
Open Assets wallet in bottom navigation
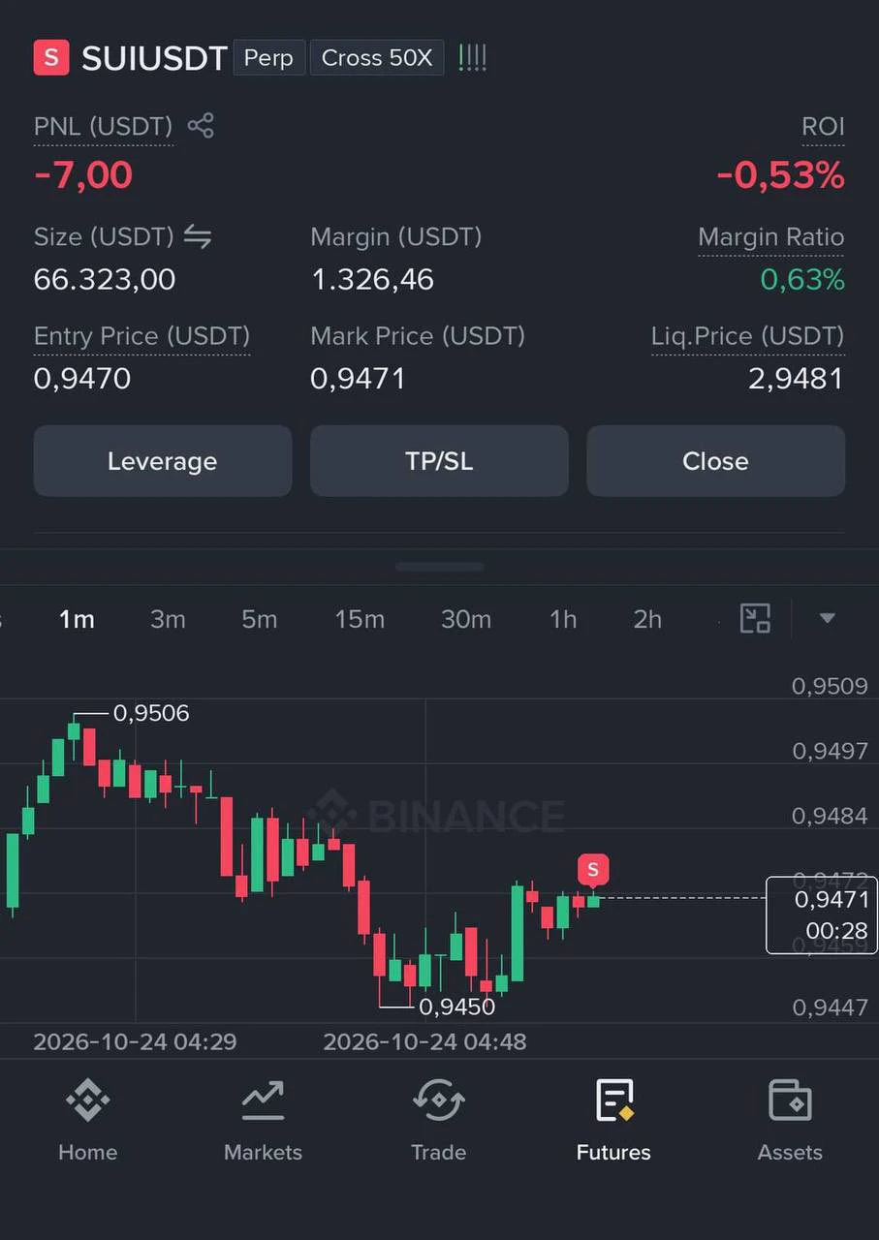pos(790,1120)
